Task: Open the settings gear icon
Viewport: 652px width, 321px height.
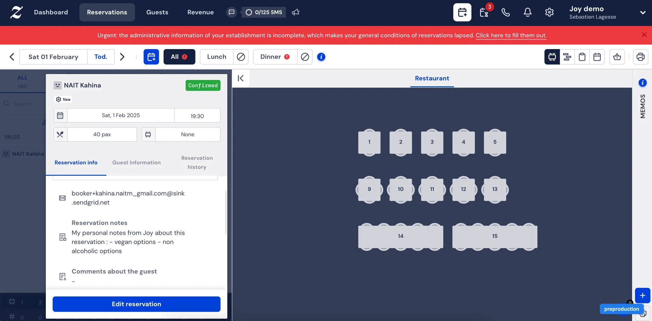Action: click(x=549, y=12)
